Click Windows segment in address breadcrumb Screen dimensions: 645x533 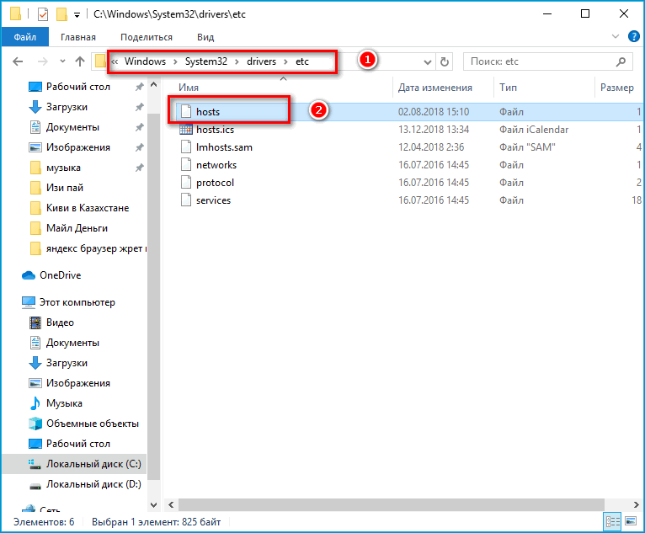point(145,61)
